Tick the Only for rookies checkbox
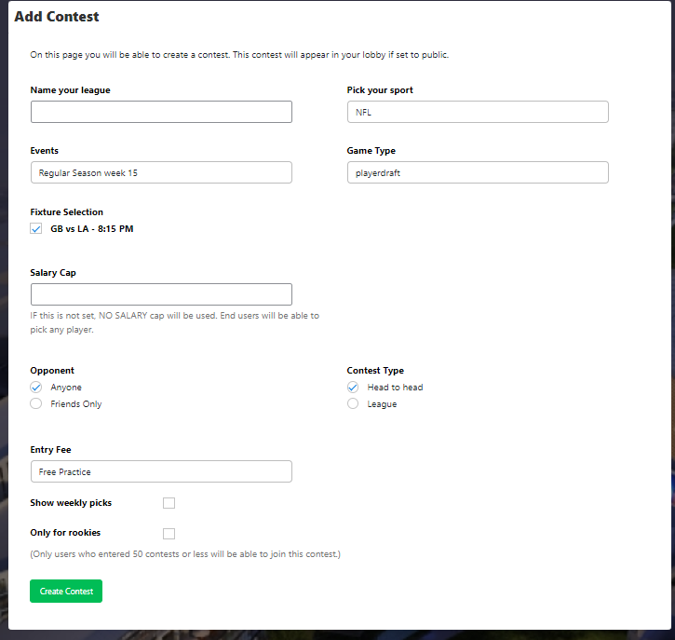The image size is (675, 640). (x=169, y=534)
